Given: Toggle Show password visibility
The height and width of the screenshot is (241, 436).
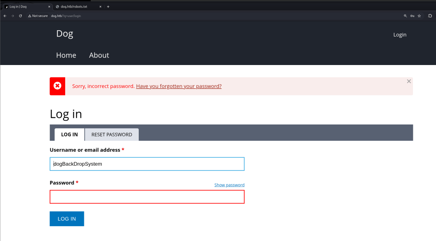Looking at the screenshot, I should click(229, 185).
